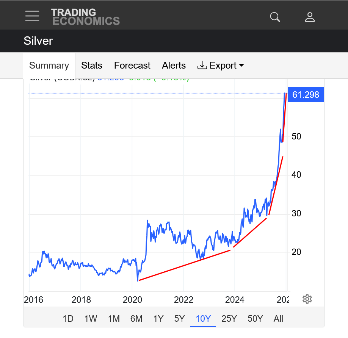Open the user account icon
Screen dimensions: 348x338
310,17
